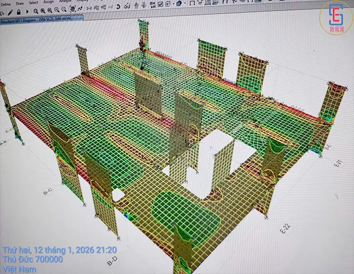Screen dimensions: 354x274
Task: Click the grid label E-21
Action: pyautogui.click(x=338, y=163)
